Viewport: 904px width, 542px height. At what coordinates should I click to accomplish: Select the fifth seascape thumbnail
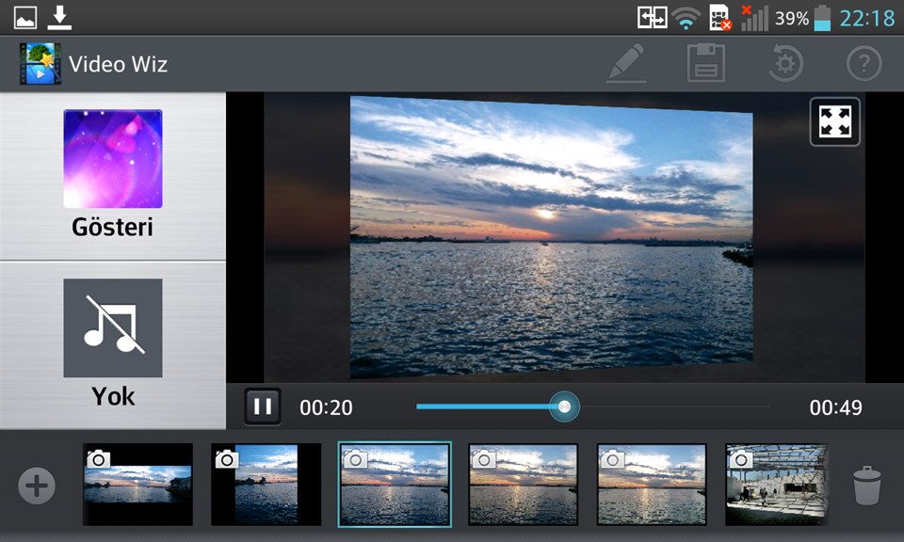[652, 485]
